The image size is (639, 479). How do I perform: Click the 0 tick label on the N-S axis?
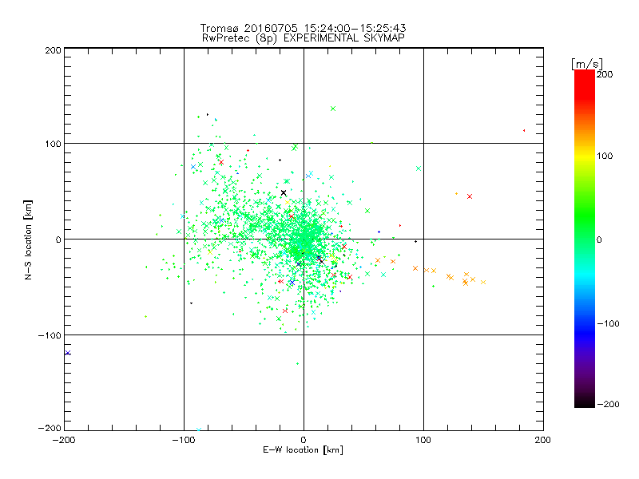(58, 239)
